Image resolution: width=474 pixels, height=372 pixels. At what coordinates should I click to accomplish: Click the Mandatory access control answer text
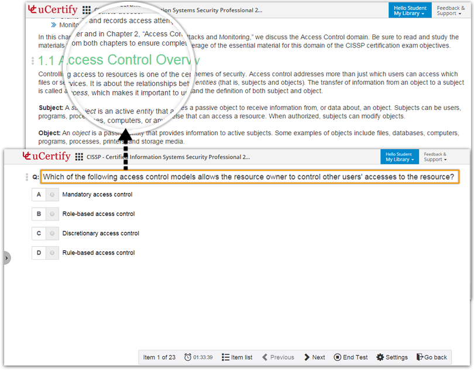pyautogui.click(x=97, y=195)
